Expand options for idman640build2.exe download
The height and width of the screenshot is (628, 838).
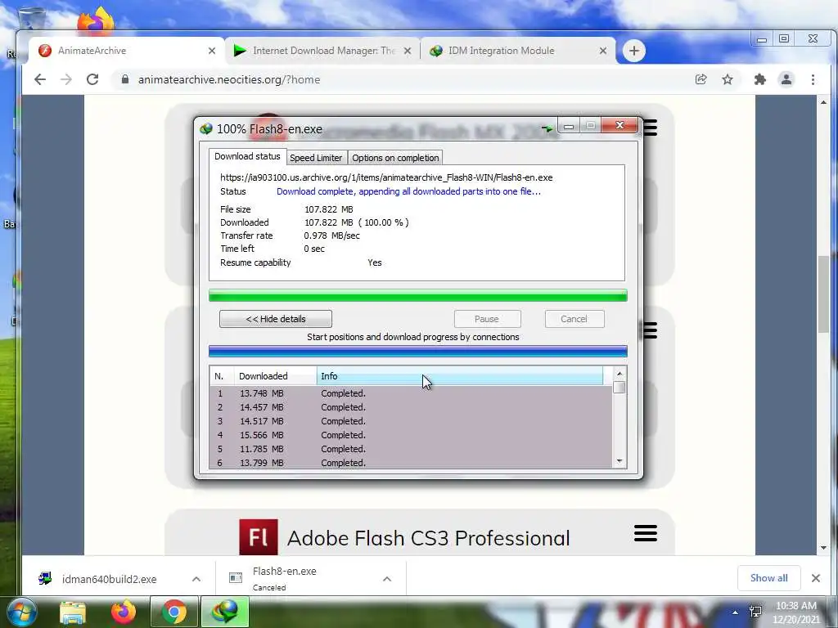tap(196, 579)
